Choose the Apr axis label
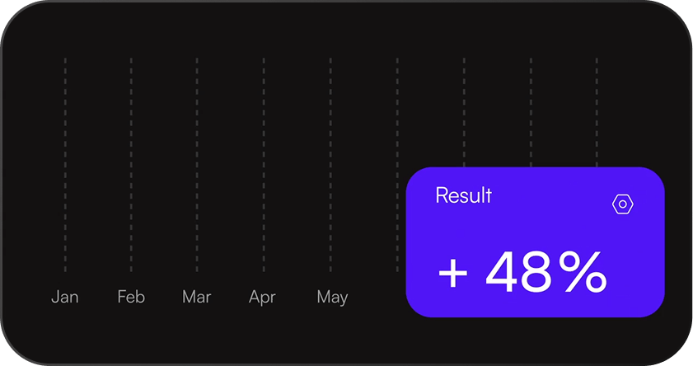This screenshot has width=693, height=366. [x=262, y=297]
